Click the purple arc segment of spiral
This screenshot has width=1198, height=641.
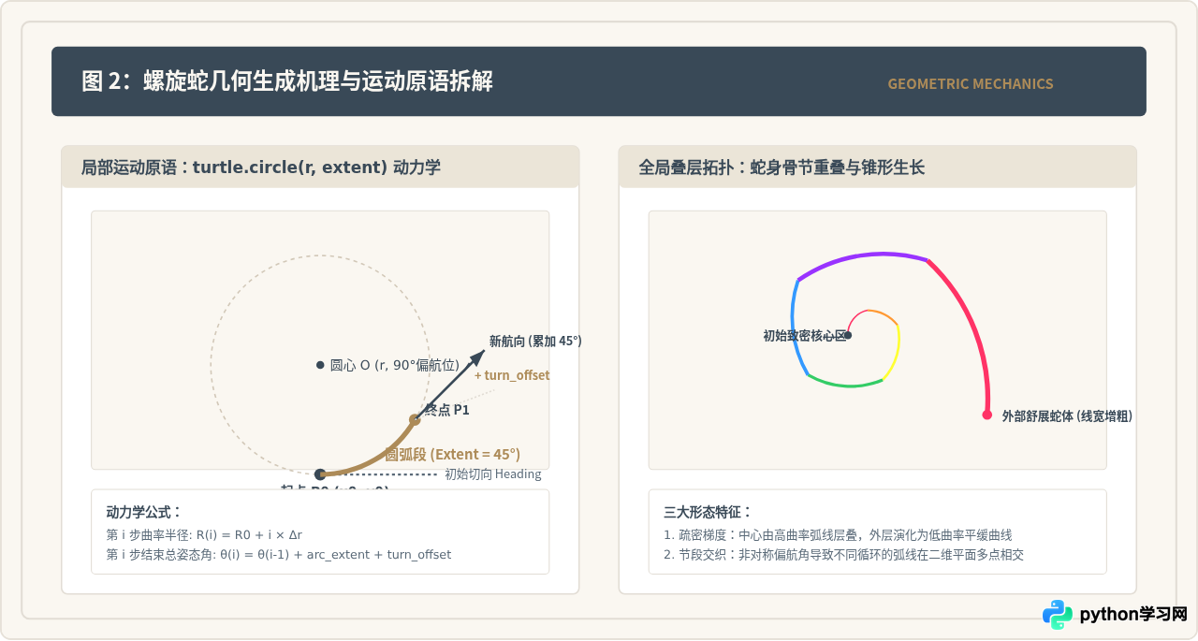tap(861, 256)
